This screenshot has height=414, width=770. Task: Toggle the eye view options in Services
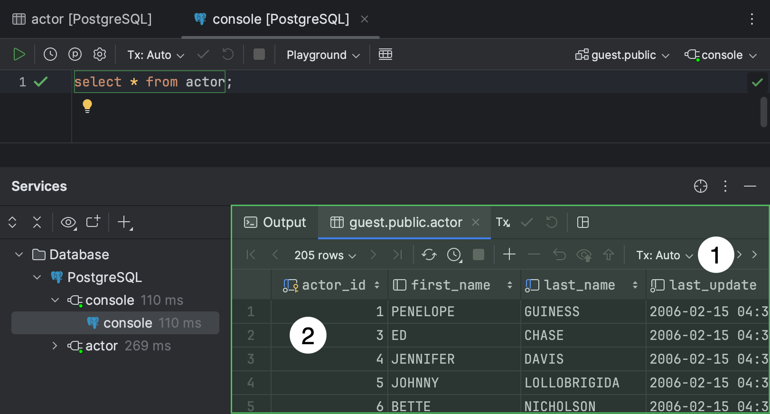coord(68,222)
